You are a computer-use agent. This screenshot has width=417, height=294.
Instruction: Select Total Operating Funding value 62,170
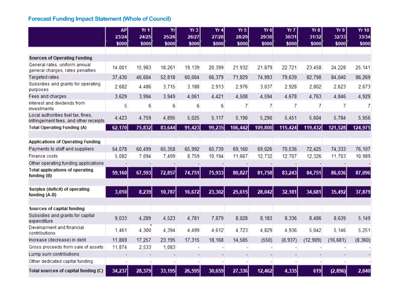click(x=119, y=127)
